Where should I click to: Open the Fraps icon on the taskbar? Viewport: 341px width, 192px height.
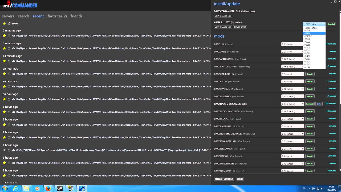click(x=70, y=189)
